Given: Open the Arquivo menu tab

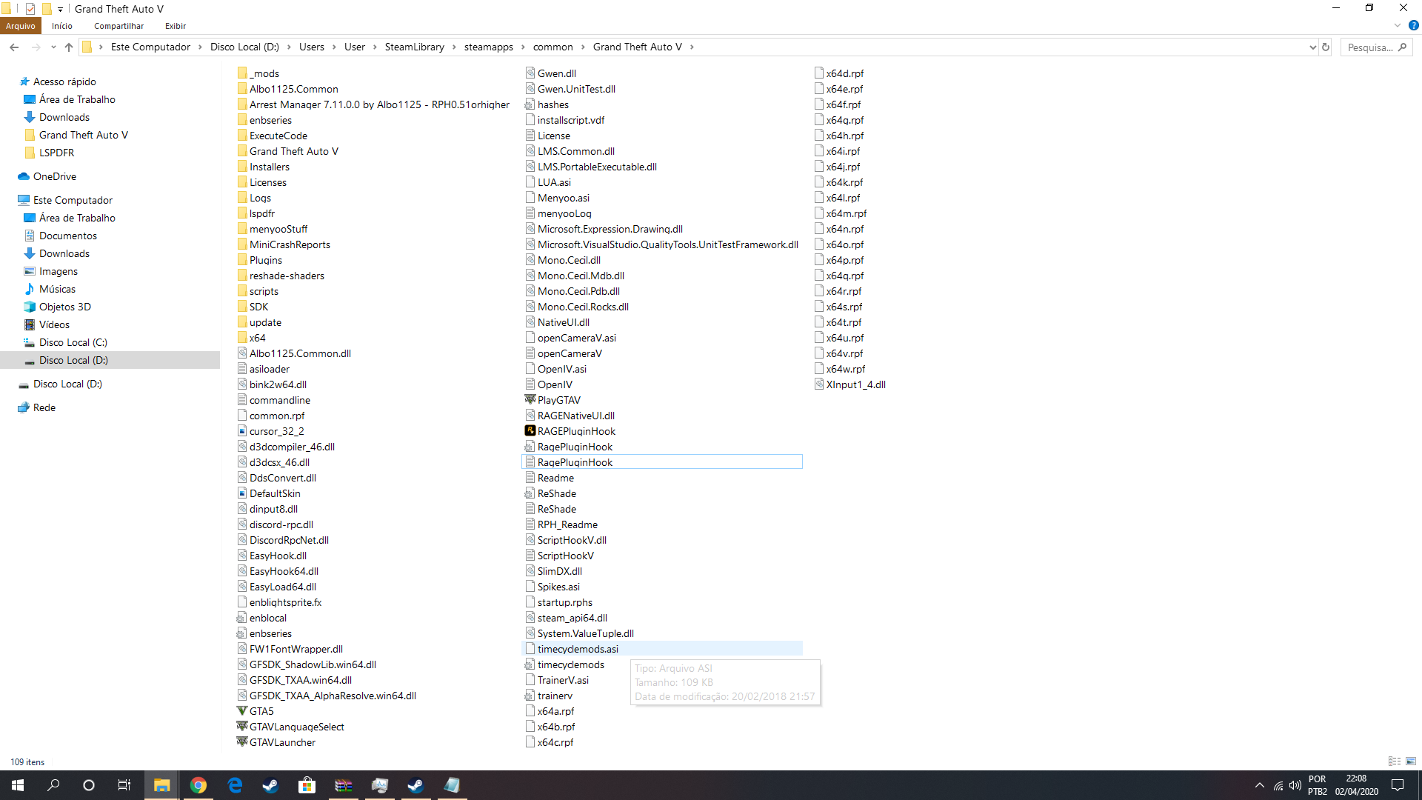Looking at the screenshot, I should (21, 26).
